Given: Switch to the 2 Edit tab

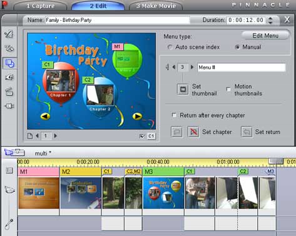Looking at the screenshot, I should pos(98,6).
